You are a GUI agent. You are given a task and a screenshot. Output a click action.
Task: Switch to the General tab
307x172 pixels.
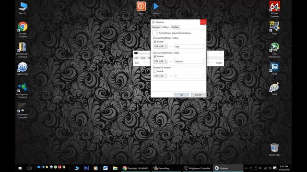tap(156, 27)
